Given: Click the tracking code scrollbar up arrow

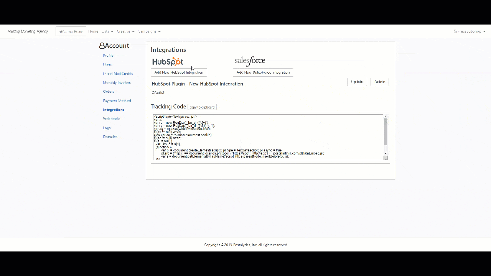Looking at the screenshot, I should point(386,117).
